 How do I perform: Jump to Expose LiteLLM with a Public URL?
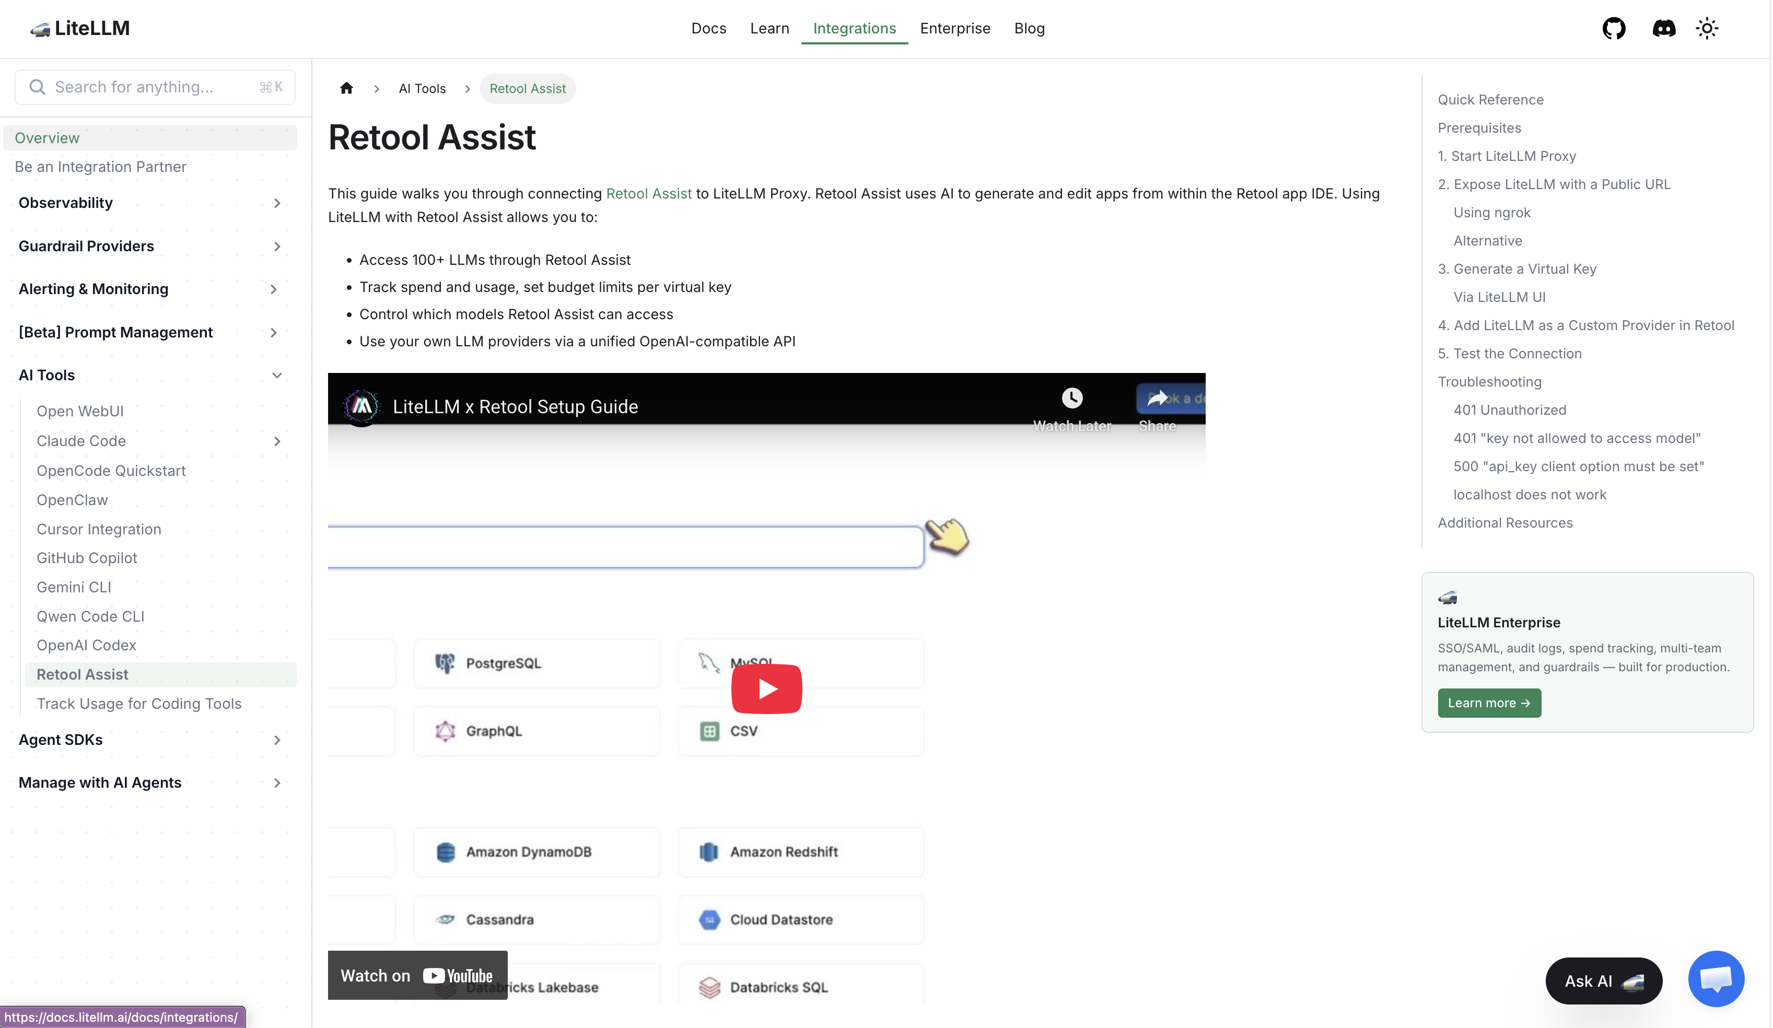[1554, 184]
